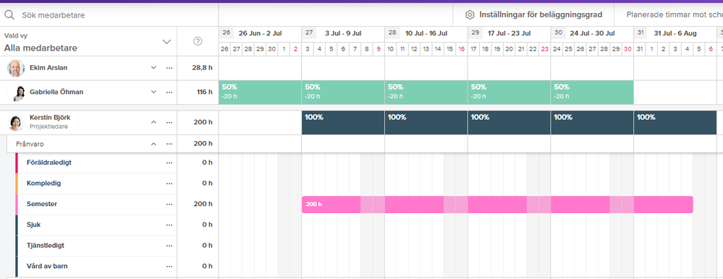The height and width of the screenshot is (279, 723).
Task: Click Gabriella's 50% block in week 30
Action: point(592,93)
